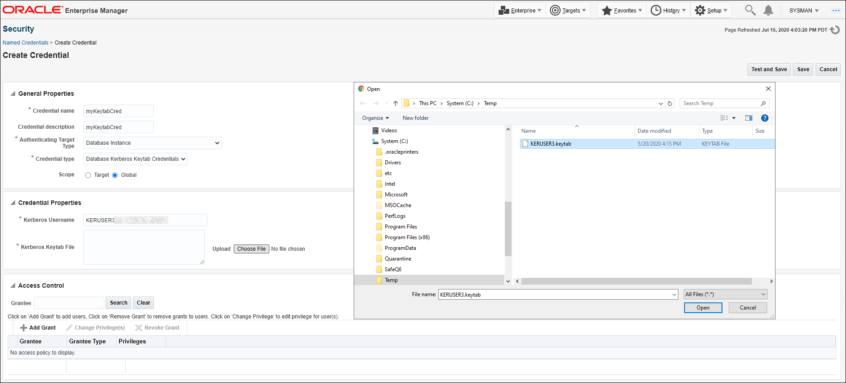The image size is (846, 383).
Task: Click the Cancel button of Create Credential page
Action: (828, 69)
